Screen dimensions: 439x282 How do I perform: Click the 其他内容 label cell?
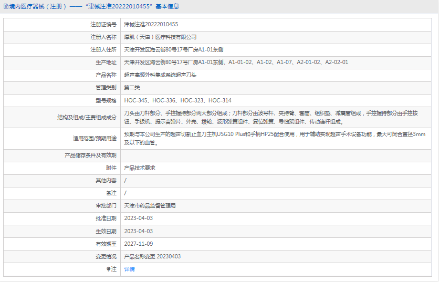tap(62, 181)
